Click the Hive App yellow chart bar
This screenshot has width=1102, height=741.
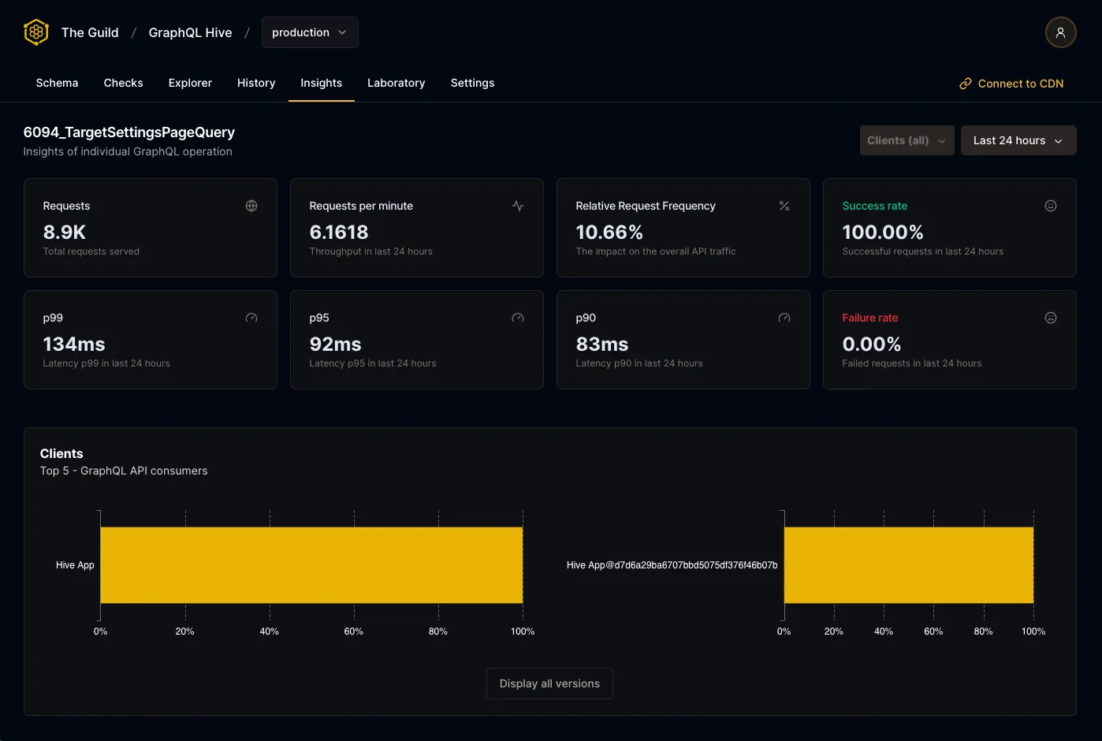click(x=311, y=565)
